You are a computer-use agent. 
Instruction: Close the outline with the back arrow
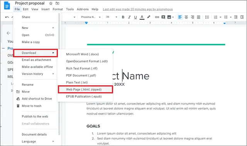[x=8, y=33]
